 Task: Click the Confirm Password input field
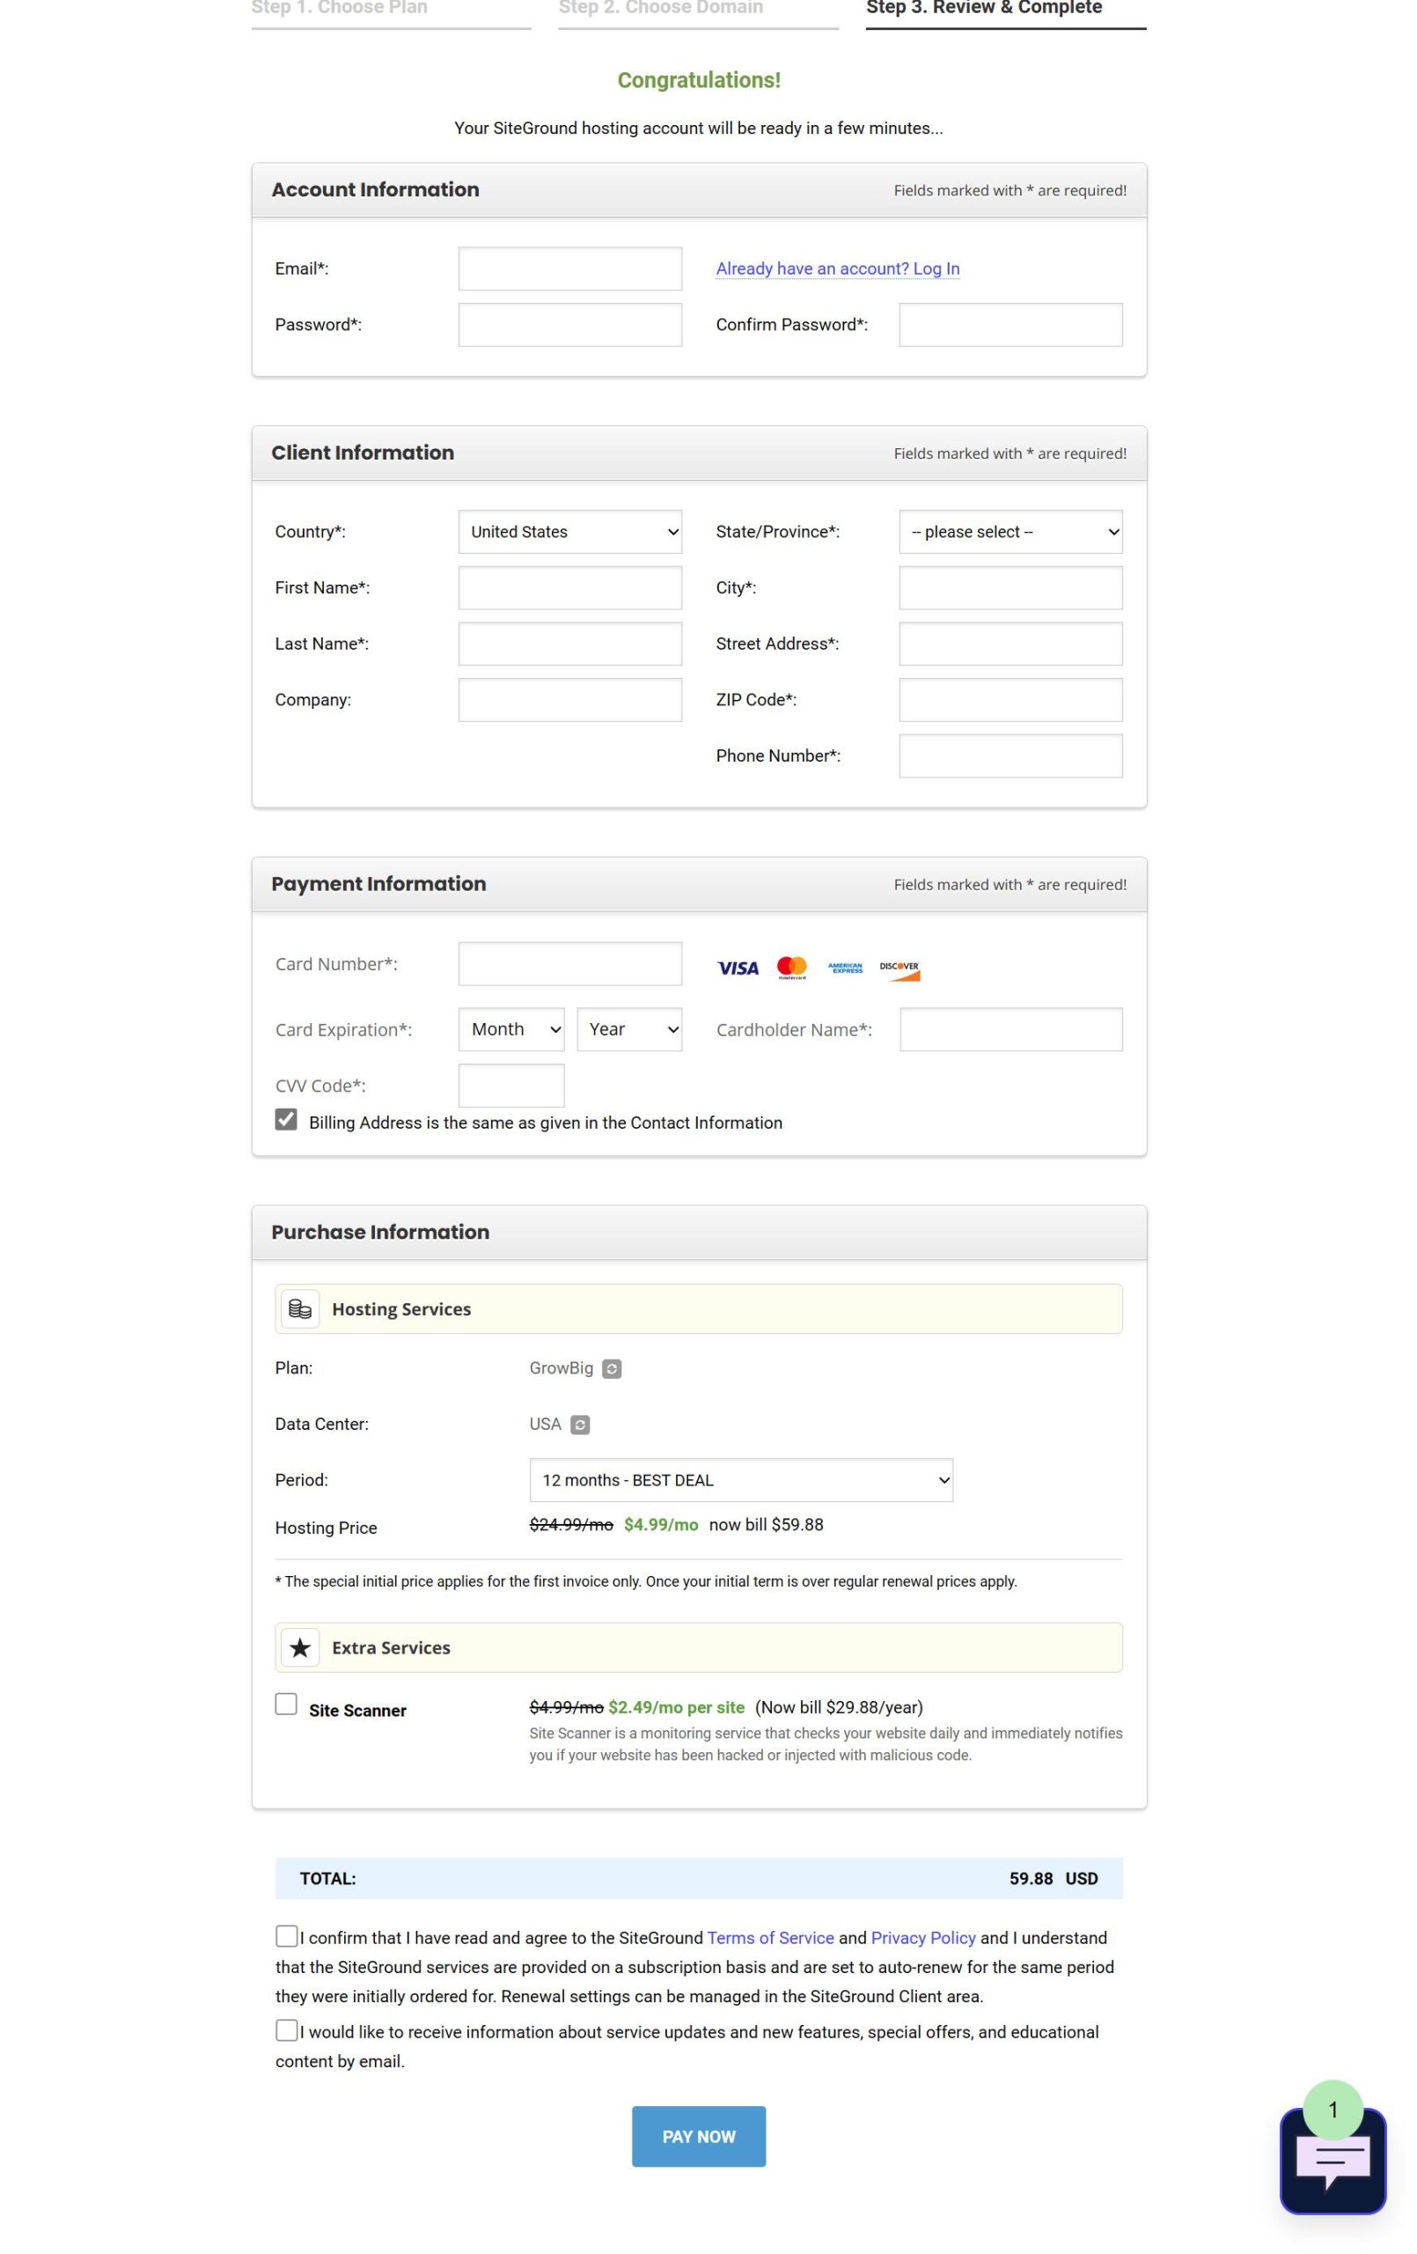click(1010, 325)
